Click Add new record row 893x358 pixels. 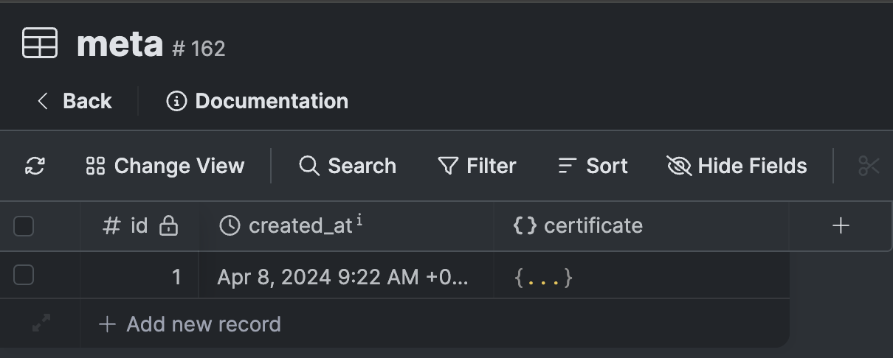(190, 324)
